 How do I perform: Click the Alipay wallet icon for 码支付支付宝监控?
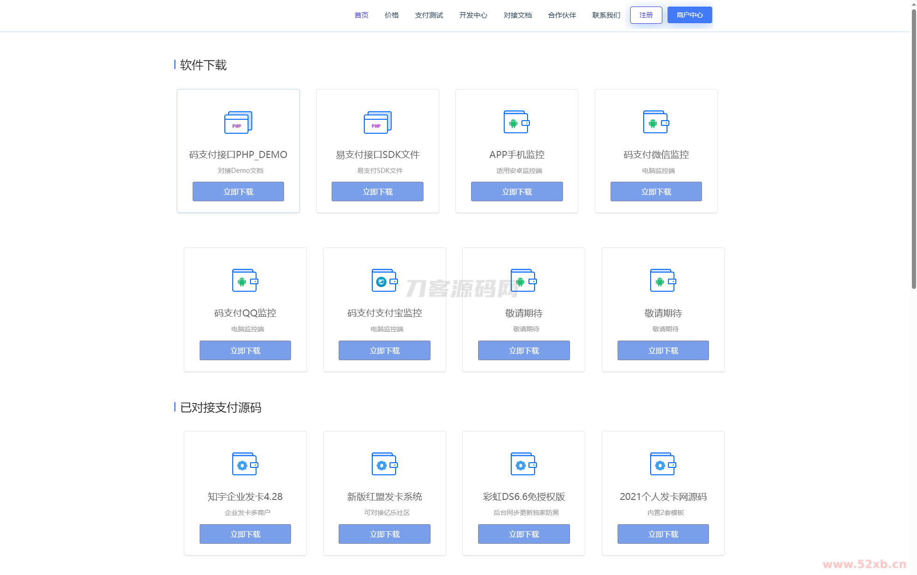[x=384, y=281]
